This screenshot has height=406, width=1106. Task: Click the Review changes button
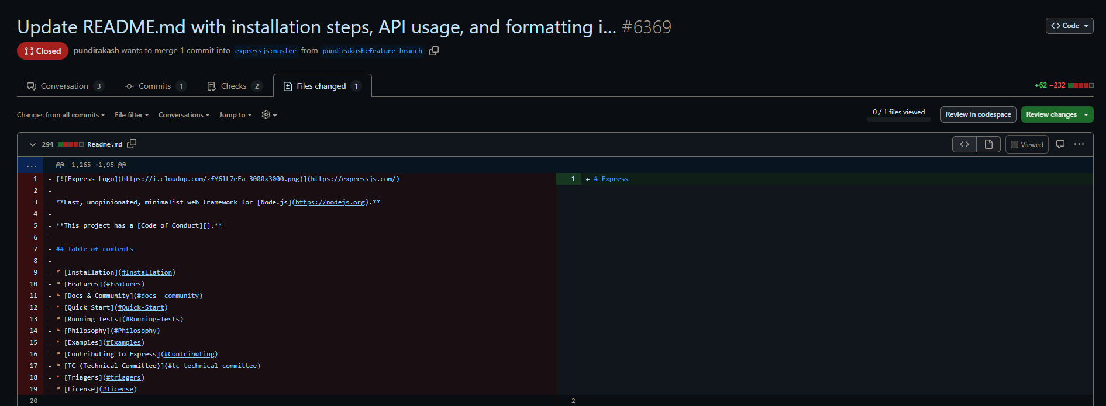pos(1056,114)
